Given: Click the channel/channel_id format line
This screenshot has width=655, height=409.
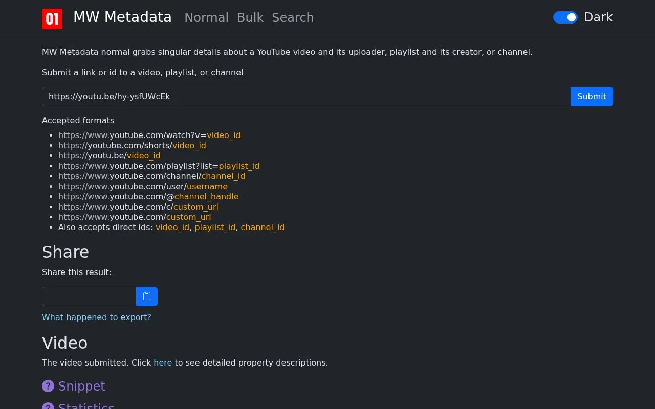Looking at the screenshot, I should click(151, 176).
